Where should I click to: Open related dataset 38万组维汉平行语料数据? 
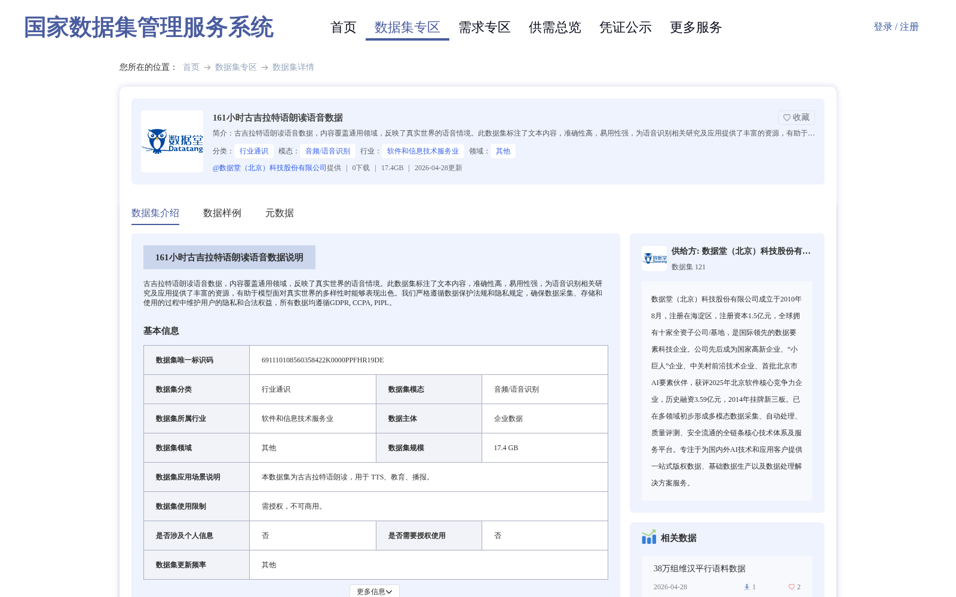(x=700, y=569)
